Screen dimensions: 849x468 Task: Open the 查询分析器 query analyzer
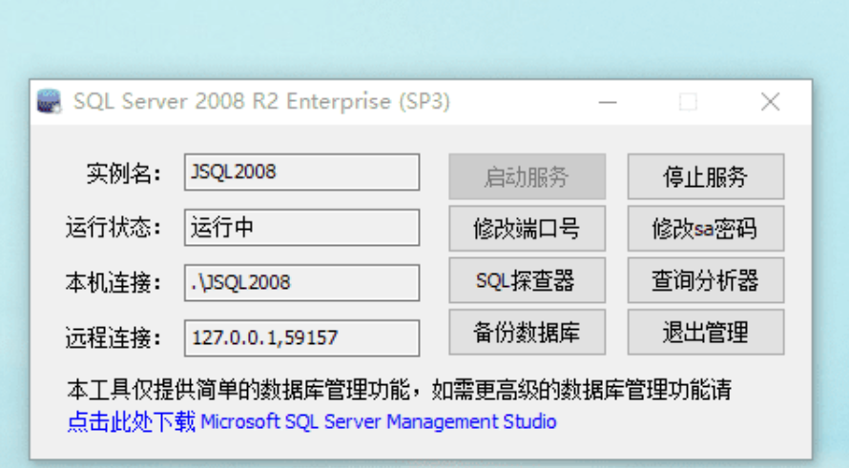[x=706, y=280]
